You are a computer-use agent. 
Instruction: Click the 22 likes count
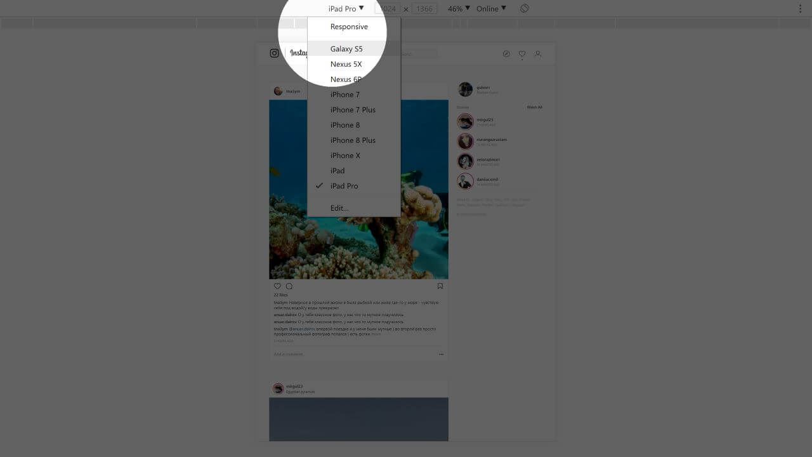280,295
